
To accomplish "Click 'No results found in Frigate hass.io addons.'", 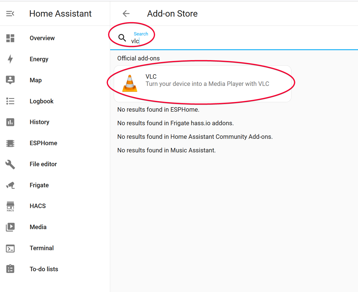I will point(175,123).
